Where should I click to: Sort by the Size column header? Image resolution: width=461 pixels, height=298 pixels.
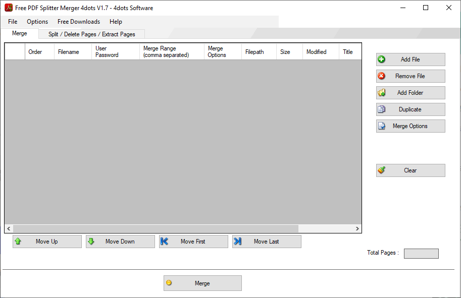coord(290,51)
